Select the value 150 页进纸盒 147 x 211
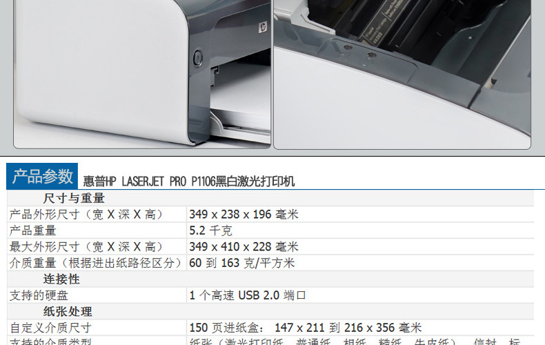This screenshot has height=345, width=545. (x=305, y=328)
